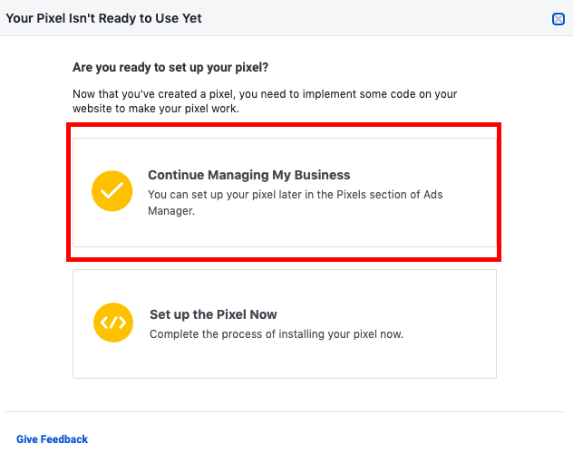The width and height of the screenshot is (573, 453).
Task: Select the Continue Managing My Business heading
Action: pos(248,175)
